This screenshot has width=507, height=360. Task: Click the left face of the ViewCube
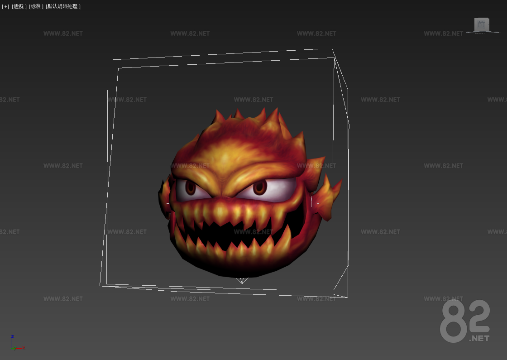475,24
